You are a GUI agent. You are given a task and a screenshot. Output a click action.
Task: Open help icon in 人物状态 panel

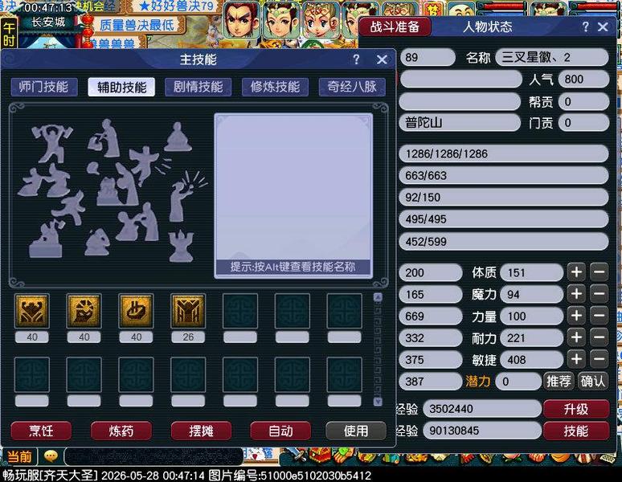585,27
